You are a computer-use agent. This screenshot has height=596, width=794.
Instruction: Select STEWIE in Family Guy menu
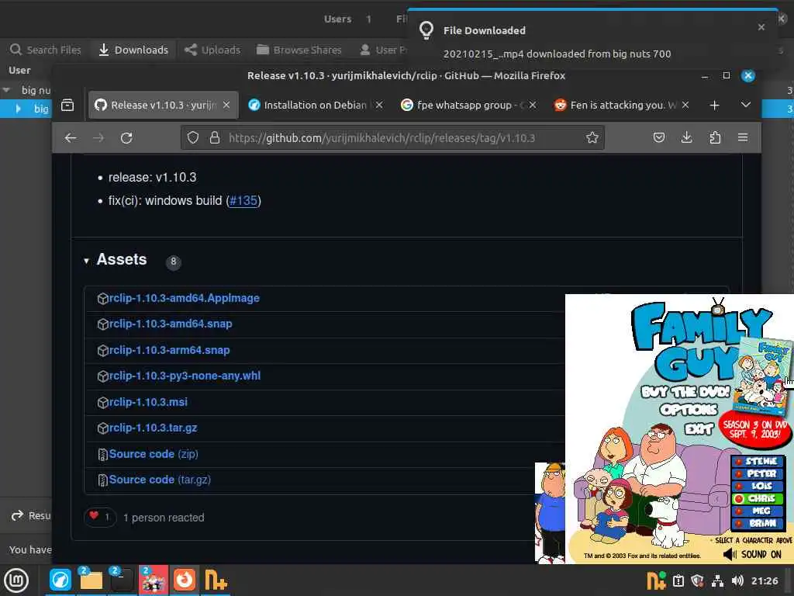point(758,461)
